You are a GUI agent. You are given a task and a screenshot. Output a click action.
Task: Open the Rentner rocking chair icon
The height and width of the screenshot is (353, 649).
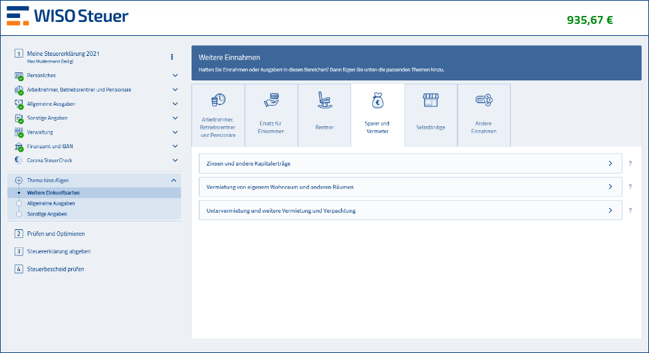[324, 100]
